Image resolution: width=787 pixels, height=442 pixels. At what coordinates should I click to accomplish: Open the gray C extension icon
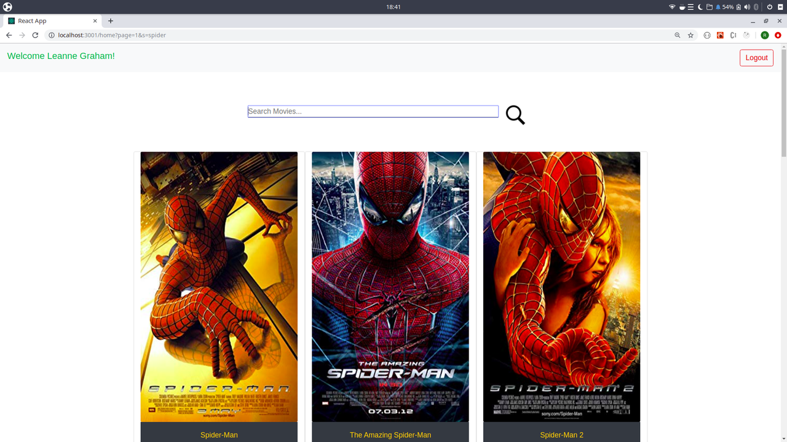point(734,35)
